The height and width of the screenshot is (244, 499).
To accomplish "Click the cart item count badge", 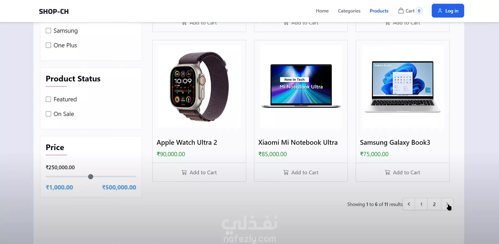I will (419, 11).
